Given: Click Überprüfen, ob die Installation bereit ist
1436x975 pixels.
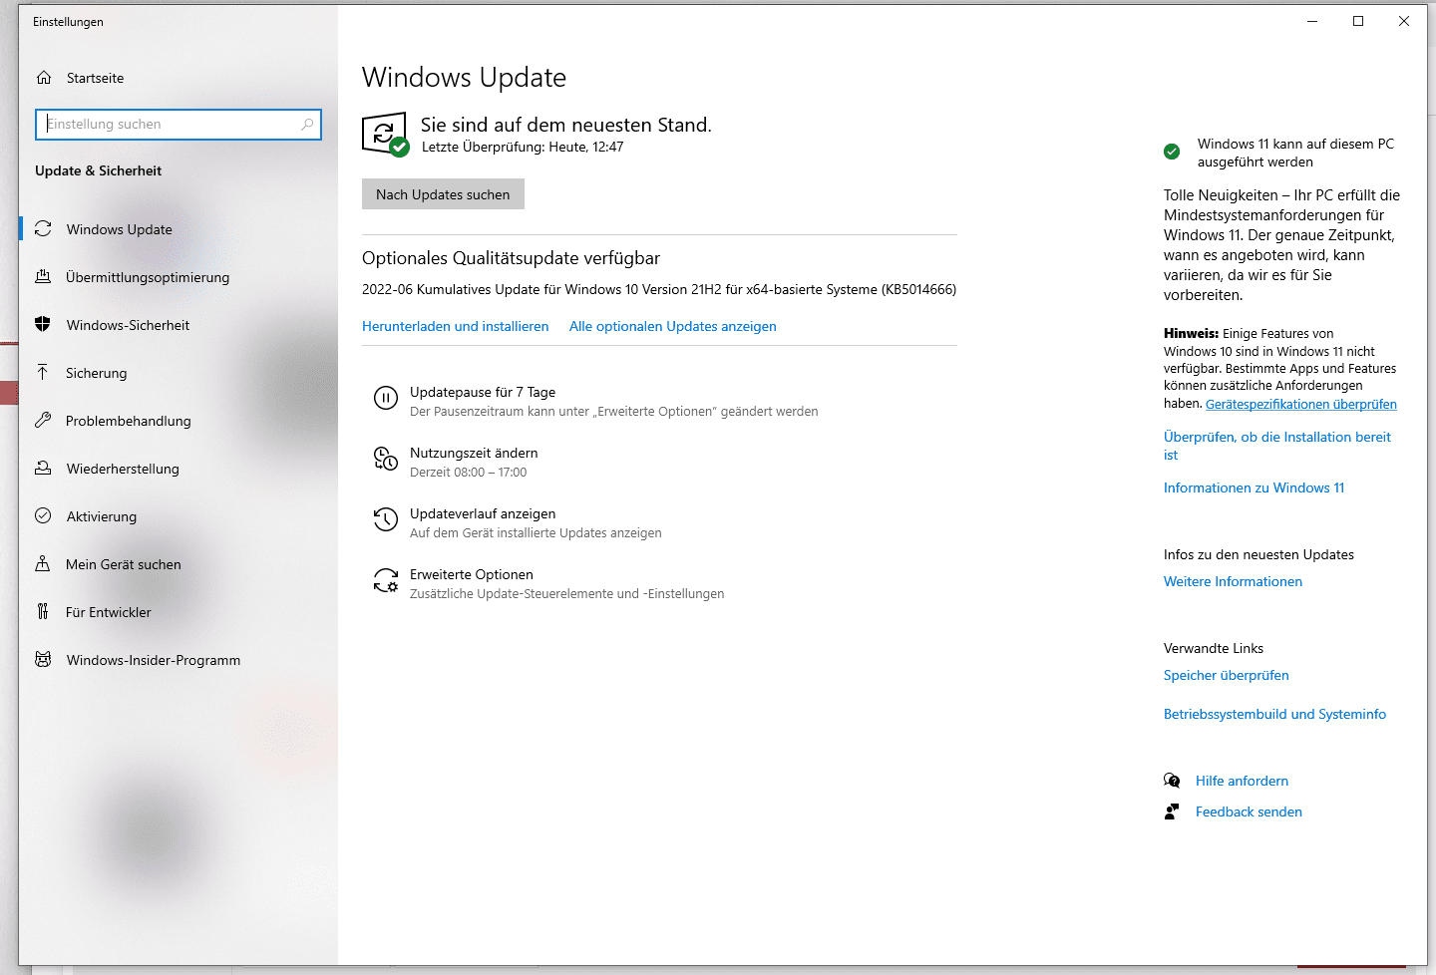Looking at the screenshot, I should coord(1277,446).
